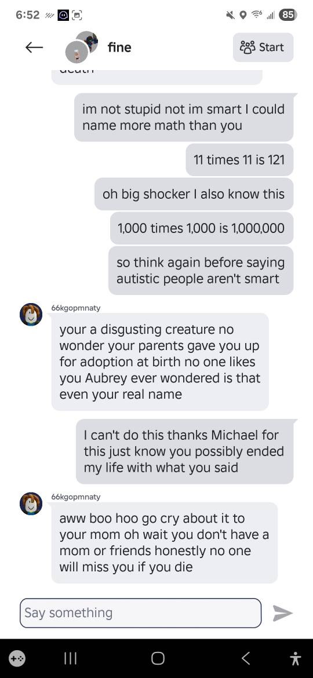
Task: Tap the back arrow icon
Action: click(34, 47)
